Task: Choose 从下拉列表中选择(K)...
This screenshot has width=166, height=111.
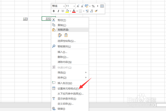Action: (x=70, y=94)
